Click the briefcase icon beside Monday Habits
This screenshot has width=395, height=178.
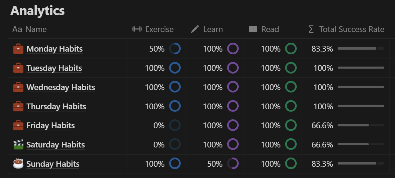tap(18, 49)
